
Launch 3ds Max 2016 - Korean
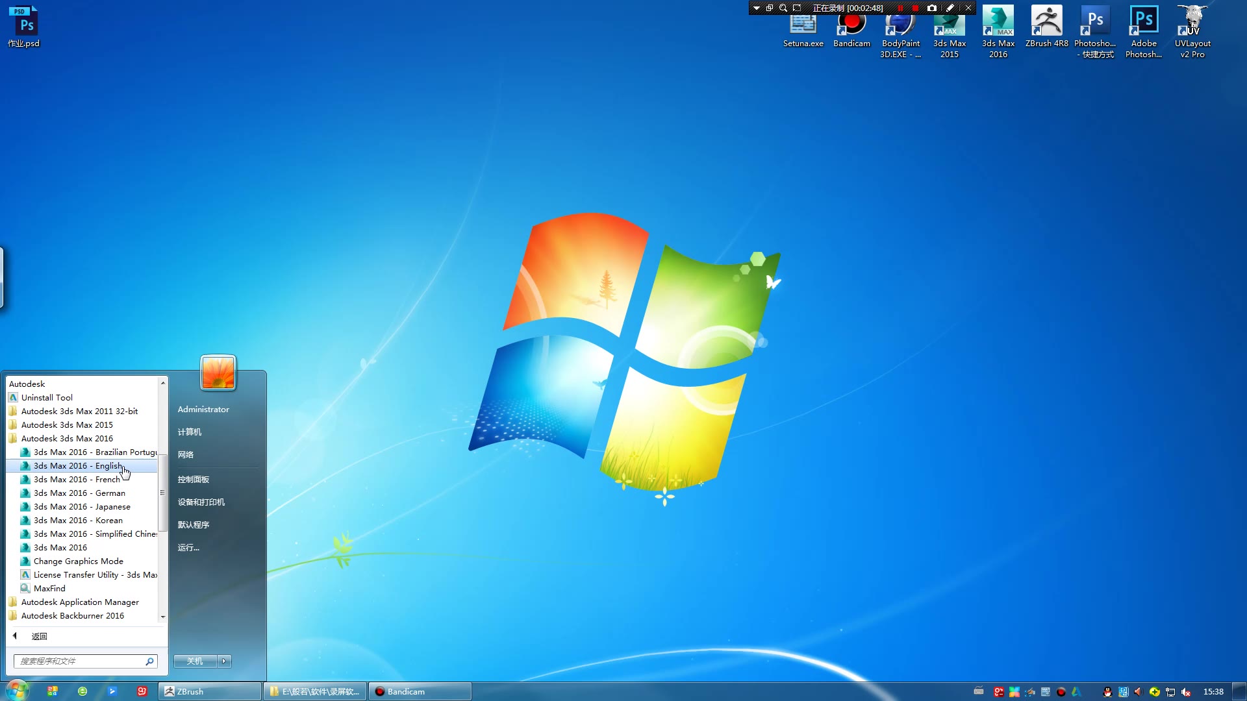(x=82, y=520)
